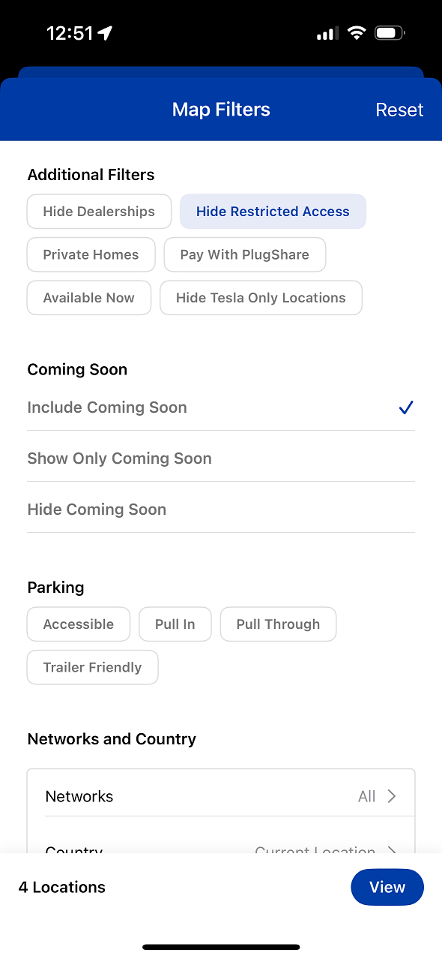Choose Include Coming Soon option
Viewport: 442px width, 959px height.
click(221, 407)
